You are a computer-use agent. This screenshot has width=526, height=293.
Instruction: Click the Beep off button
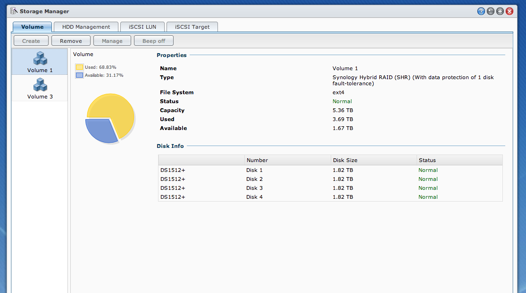coord(154,41)
